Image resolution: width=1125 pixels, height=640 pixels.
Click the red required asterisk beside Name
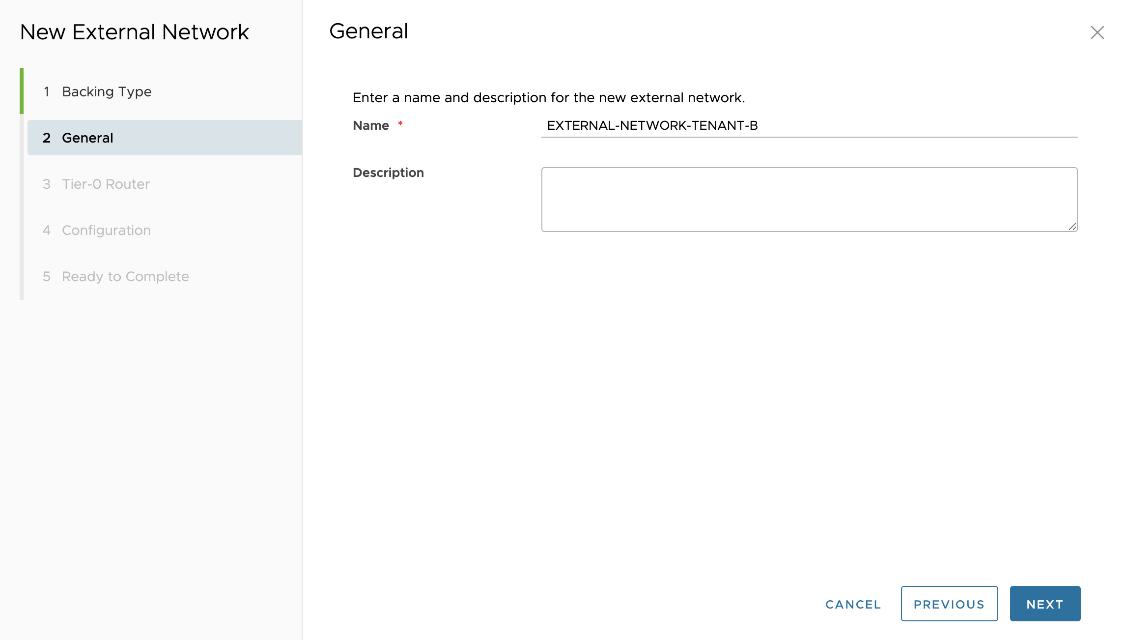click(x=400, y=123)
